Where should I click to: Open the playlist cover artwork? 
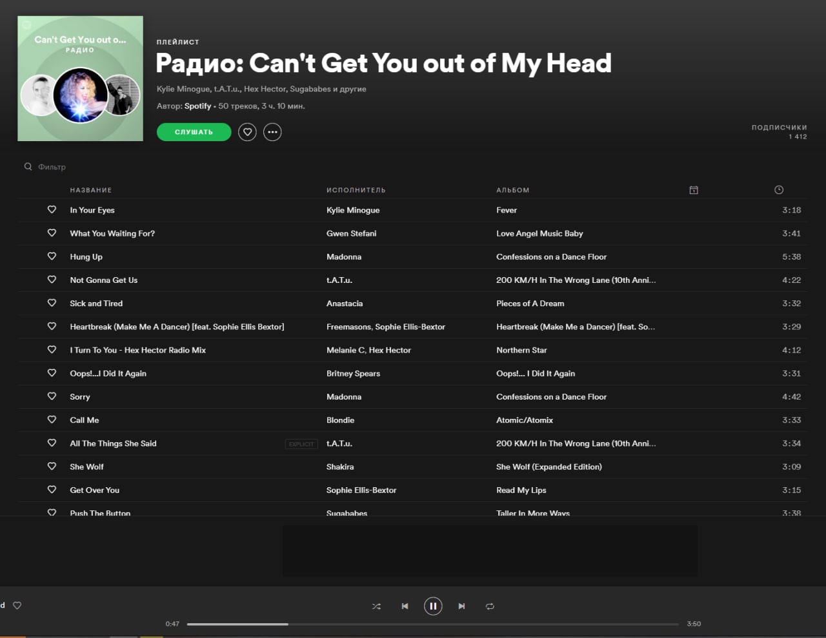point(80,79)
